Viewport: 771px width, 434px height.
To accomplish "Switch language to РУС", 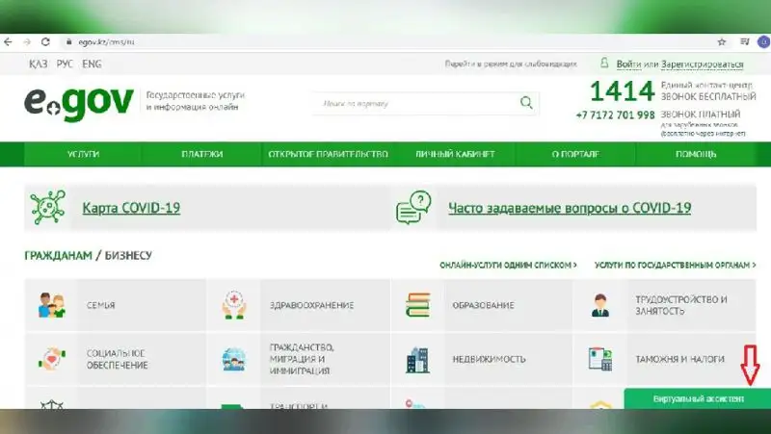I will coord(65,64).
